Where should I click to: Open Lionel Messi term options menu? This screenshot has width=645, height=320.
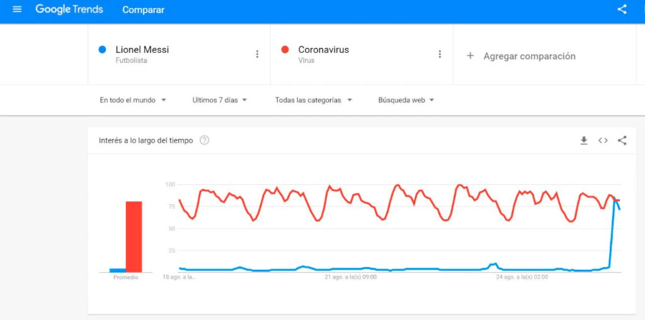click(x=257, y=54)
